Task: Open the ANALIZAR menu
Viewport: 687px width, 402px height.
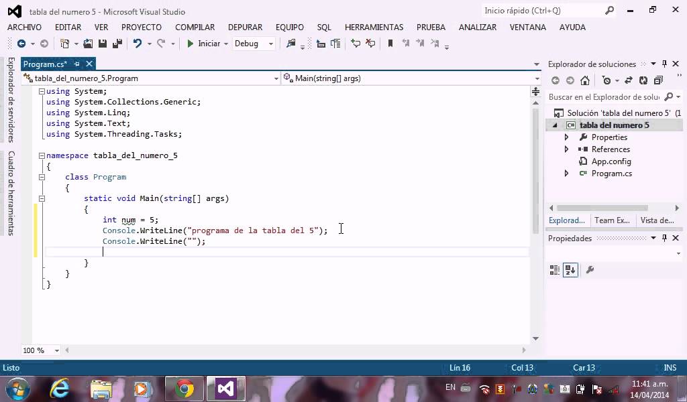Action: (x=478, y=27)
